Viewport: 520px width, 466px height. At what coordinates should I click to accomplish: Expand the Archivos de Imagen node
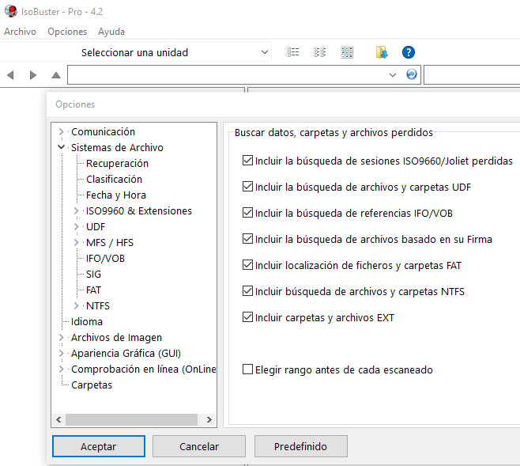(x=62, y=338)
